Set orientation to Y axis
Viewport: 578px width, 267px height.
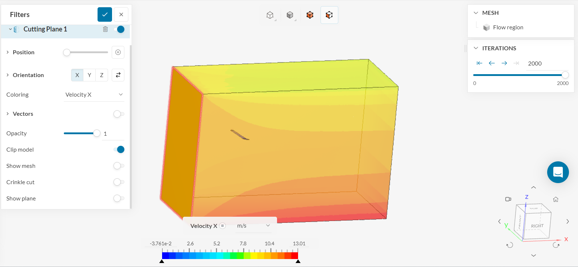click(90, 75)
